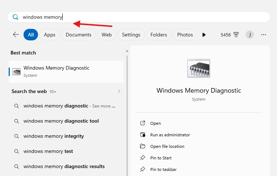This screenshot has width=277, height=176.
Task: Click the large memory chip thumbnail in preview
Action: (199, 68)
